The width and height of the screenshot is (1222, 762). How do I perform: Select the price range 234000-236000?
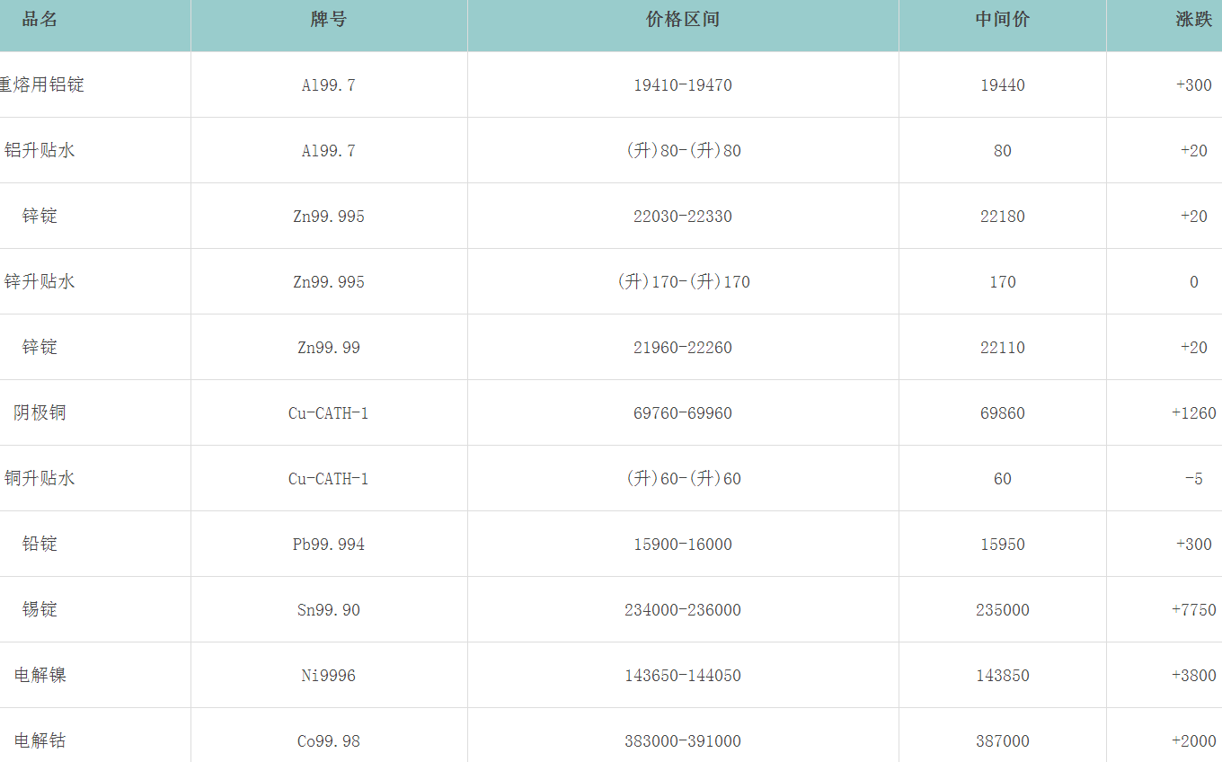(x=683, y=610)
